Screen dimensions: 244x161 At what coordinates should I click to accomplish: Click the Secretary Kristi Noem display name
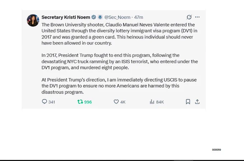click(66, 17)
